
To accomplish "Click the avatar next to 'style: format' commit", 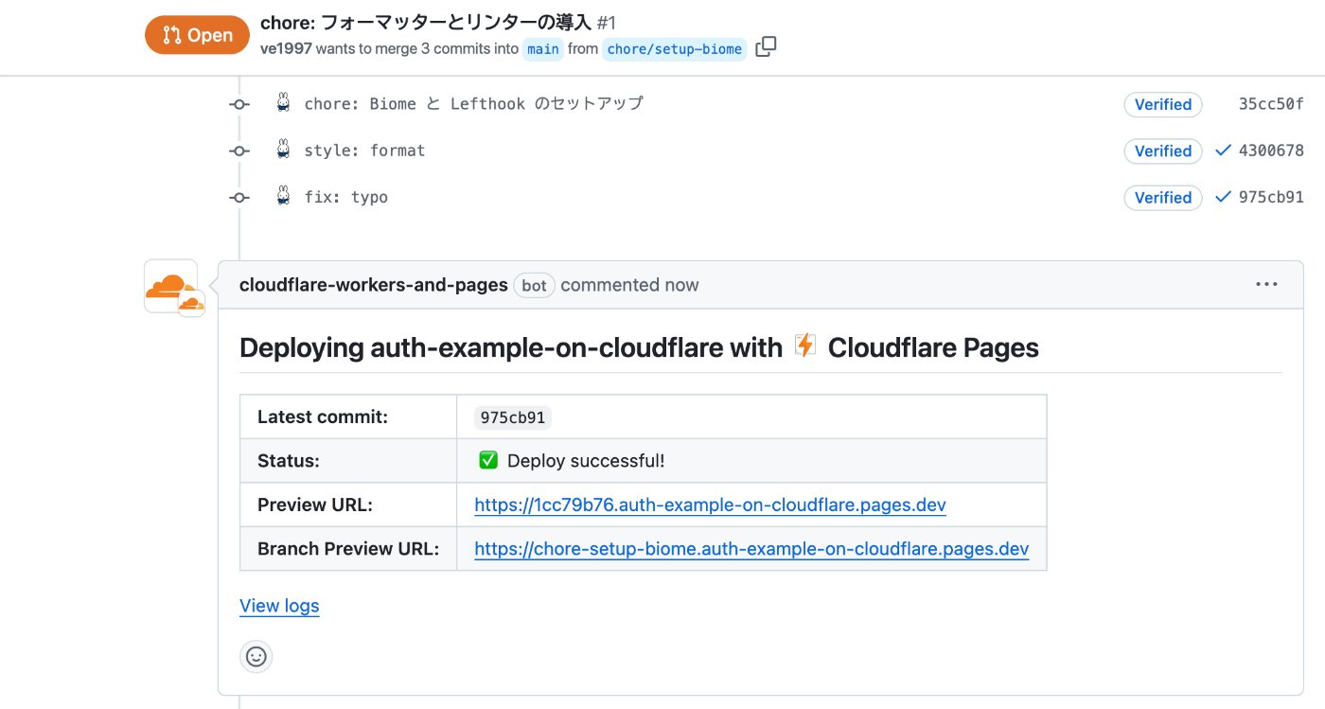I will point(283,150).
